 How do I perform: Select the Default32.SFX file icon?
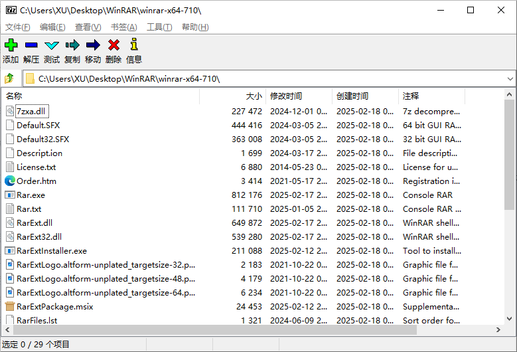(10, 139)
